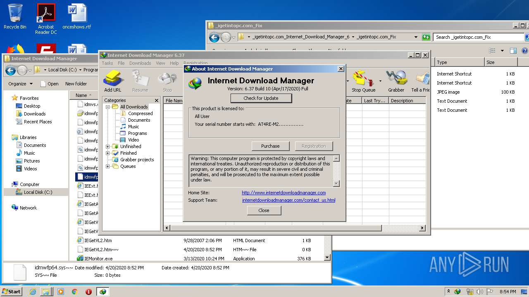The height and width of the screenshot is (297, 529).
Task: Open the view options dropdown arrow
Action: click(502, 51)
